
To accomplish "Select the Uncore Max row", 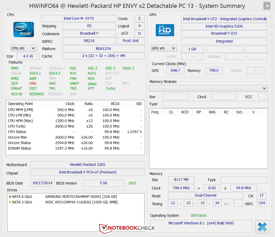I will [x=75, y=137].
